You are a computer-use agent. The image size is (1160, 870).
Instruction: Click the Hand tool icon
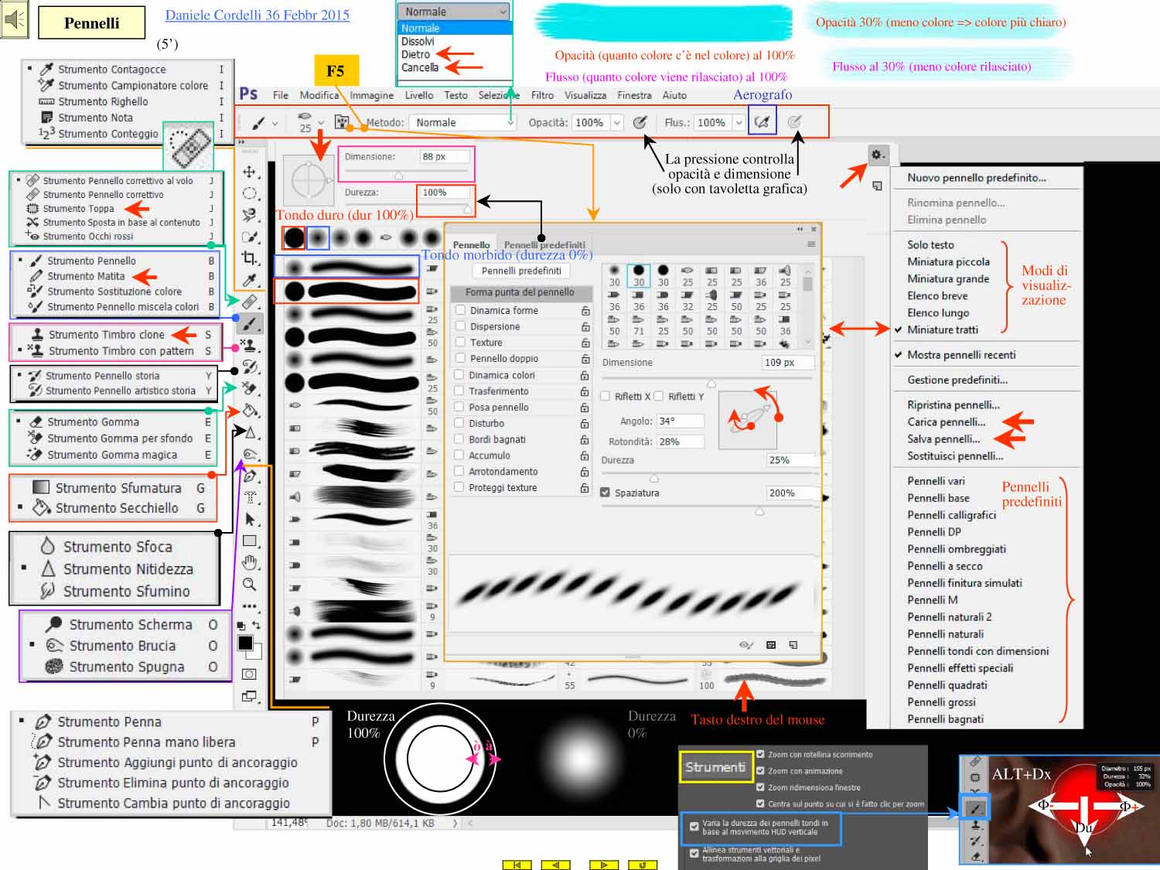pos(249,562)
